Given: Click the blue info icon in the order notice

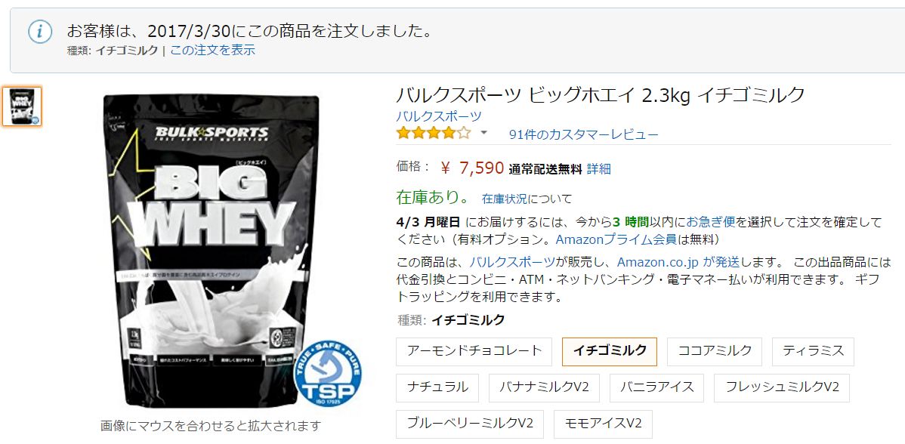Looking at the screenshot, I should pyautogui.click(x=40, y=32).
